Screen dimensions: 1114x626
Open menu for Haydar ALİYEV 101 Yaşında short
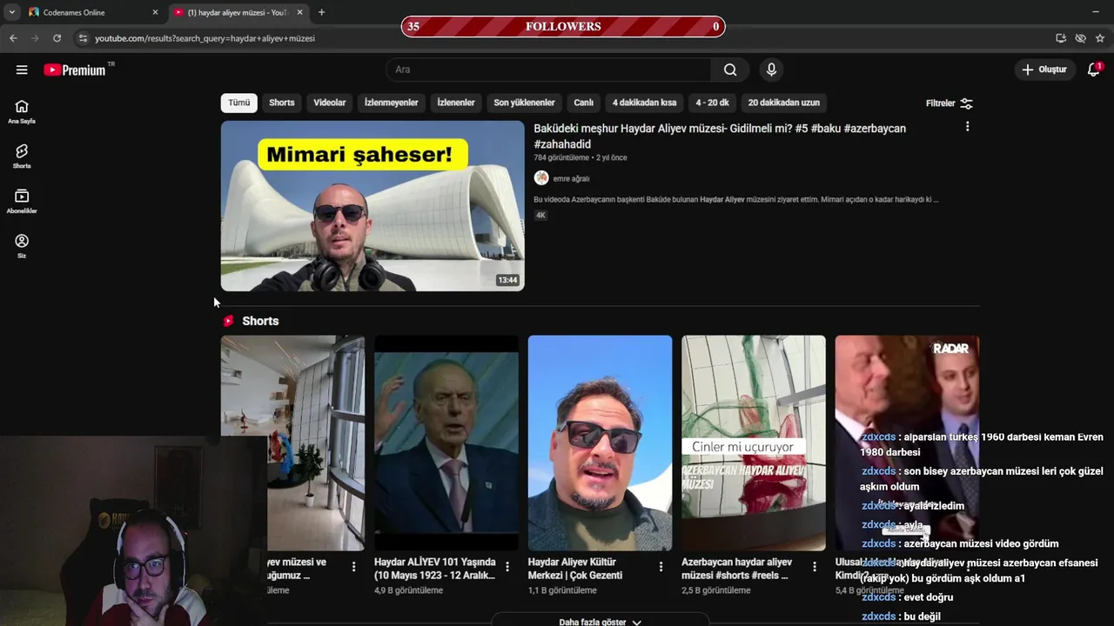tap(507, 567)
